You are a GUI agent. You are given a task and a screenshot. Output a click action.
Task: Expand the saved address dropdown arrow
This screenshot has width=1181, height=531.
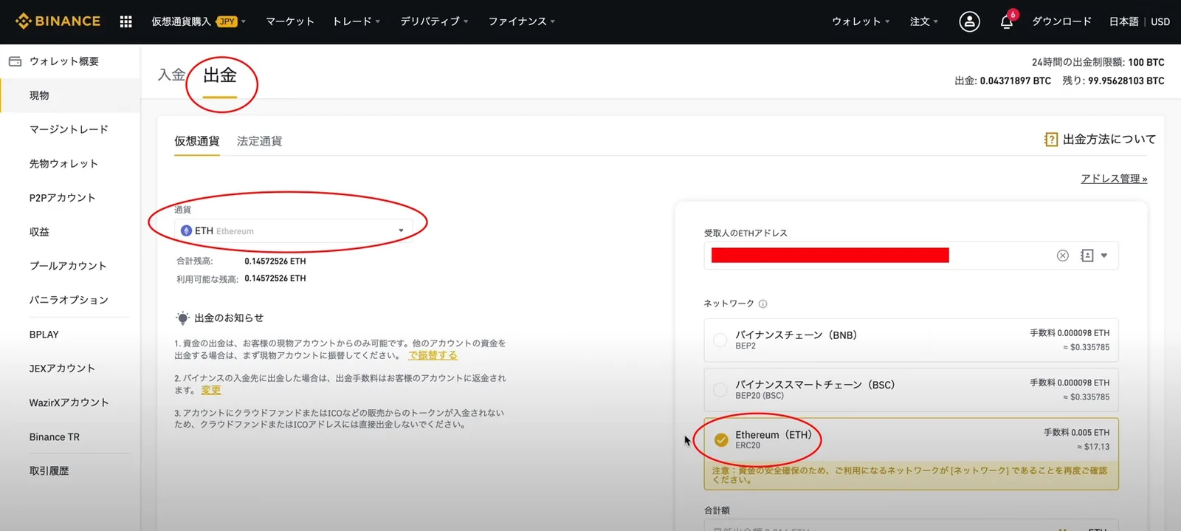(1104, 256)
